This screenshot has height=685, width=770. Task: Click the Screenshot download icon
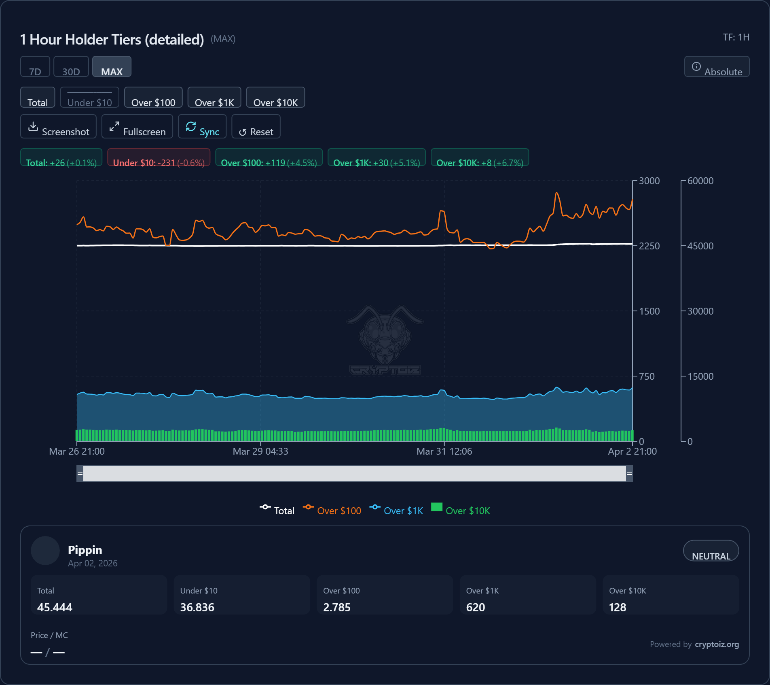point(33,126)
